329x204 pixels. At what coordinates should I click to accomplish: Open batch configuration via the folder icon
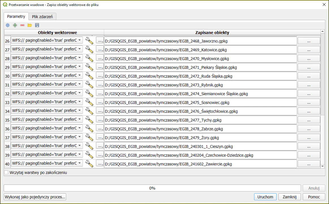click(30, 25)
